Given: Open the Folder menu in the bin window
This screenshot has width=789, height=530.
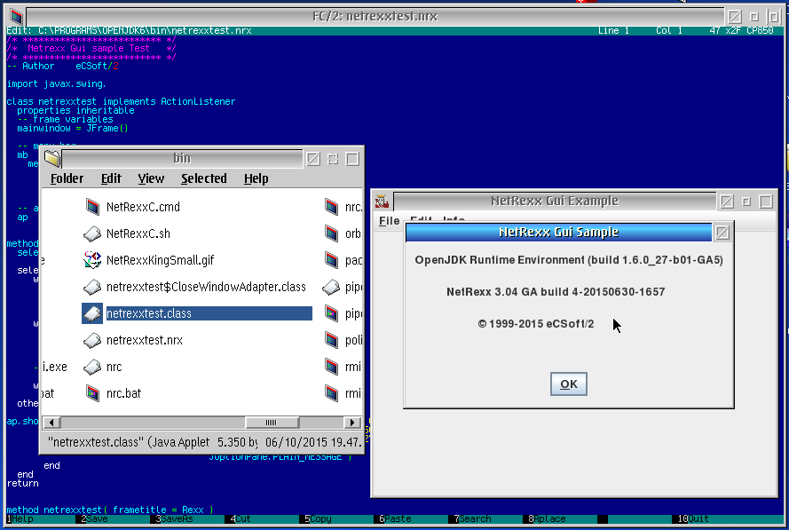Looking at the screenshot, I should tap(67, 178).
